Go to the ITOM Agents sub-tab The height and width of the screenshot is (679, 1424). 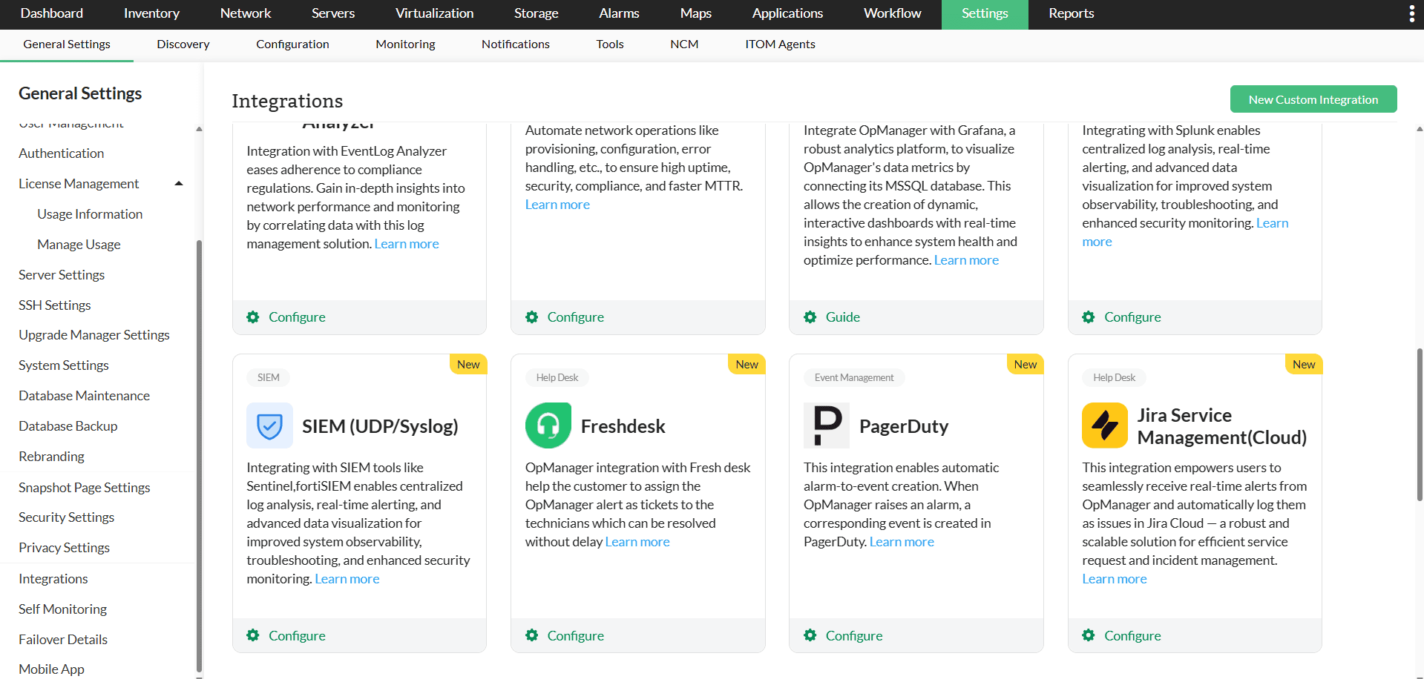point(780,44)
